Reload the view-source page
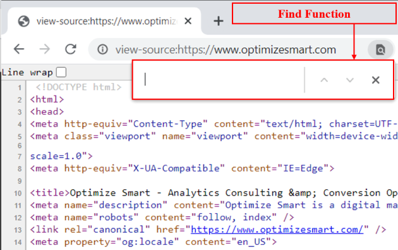The height and width of the screenshot is (250, 398). tap(71, 49)
